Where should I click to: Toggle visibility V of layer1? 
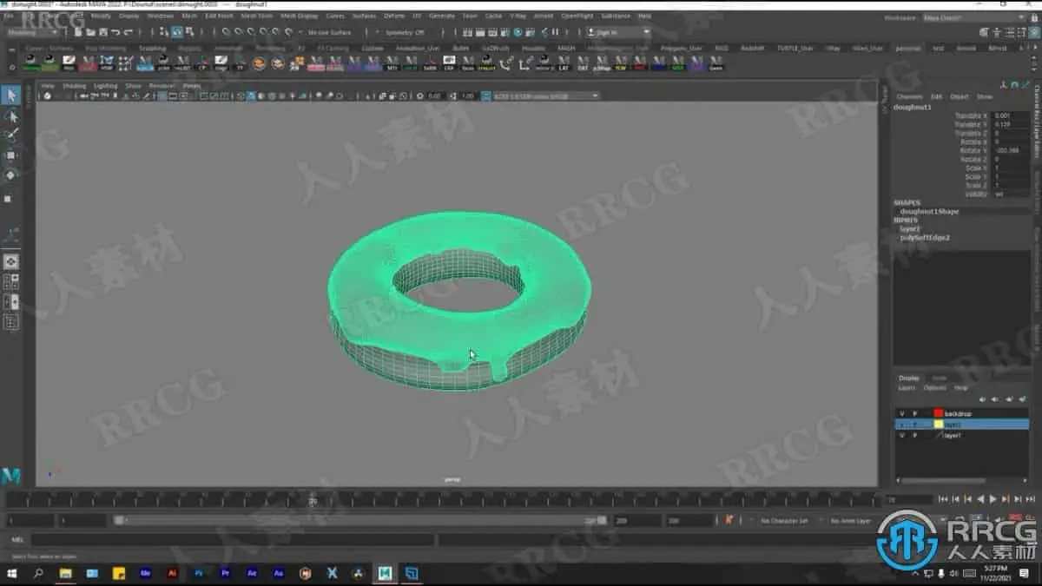tap(902, 435)
